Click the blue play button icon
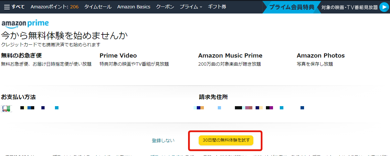The image size is (390, 156). coord(384,7)
